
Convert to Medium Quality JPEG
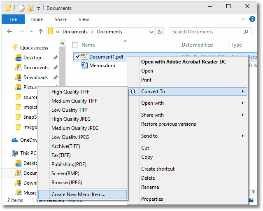pyautogui.click(x=75, y=128)
